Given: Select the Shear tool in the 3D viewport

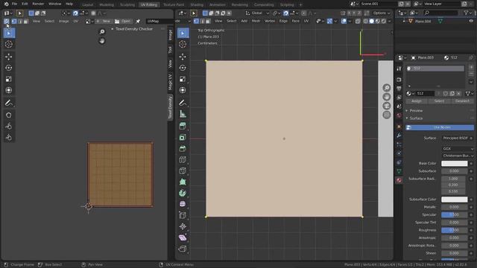Looking at the screenshot, I should (183, 237).
